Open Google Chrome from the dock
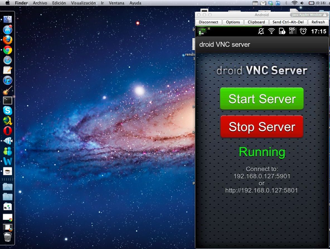Screen dimensions: 330x249 [x=8, y=50]
